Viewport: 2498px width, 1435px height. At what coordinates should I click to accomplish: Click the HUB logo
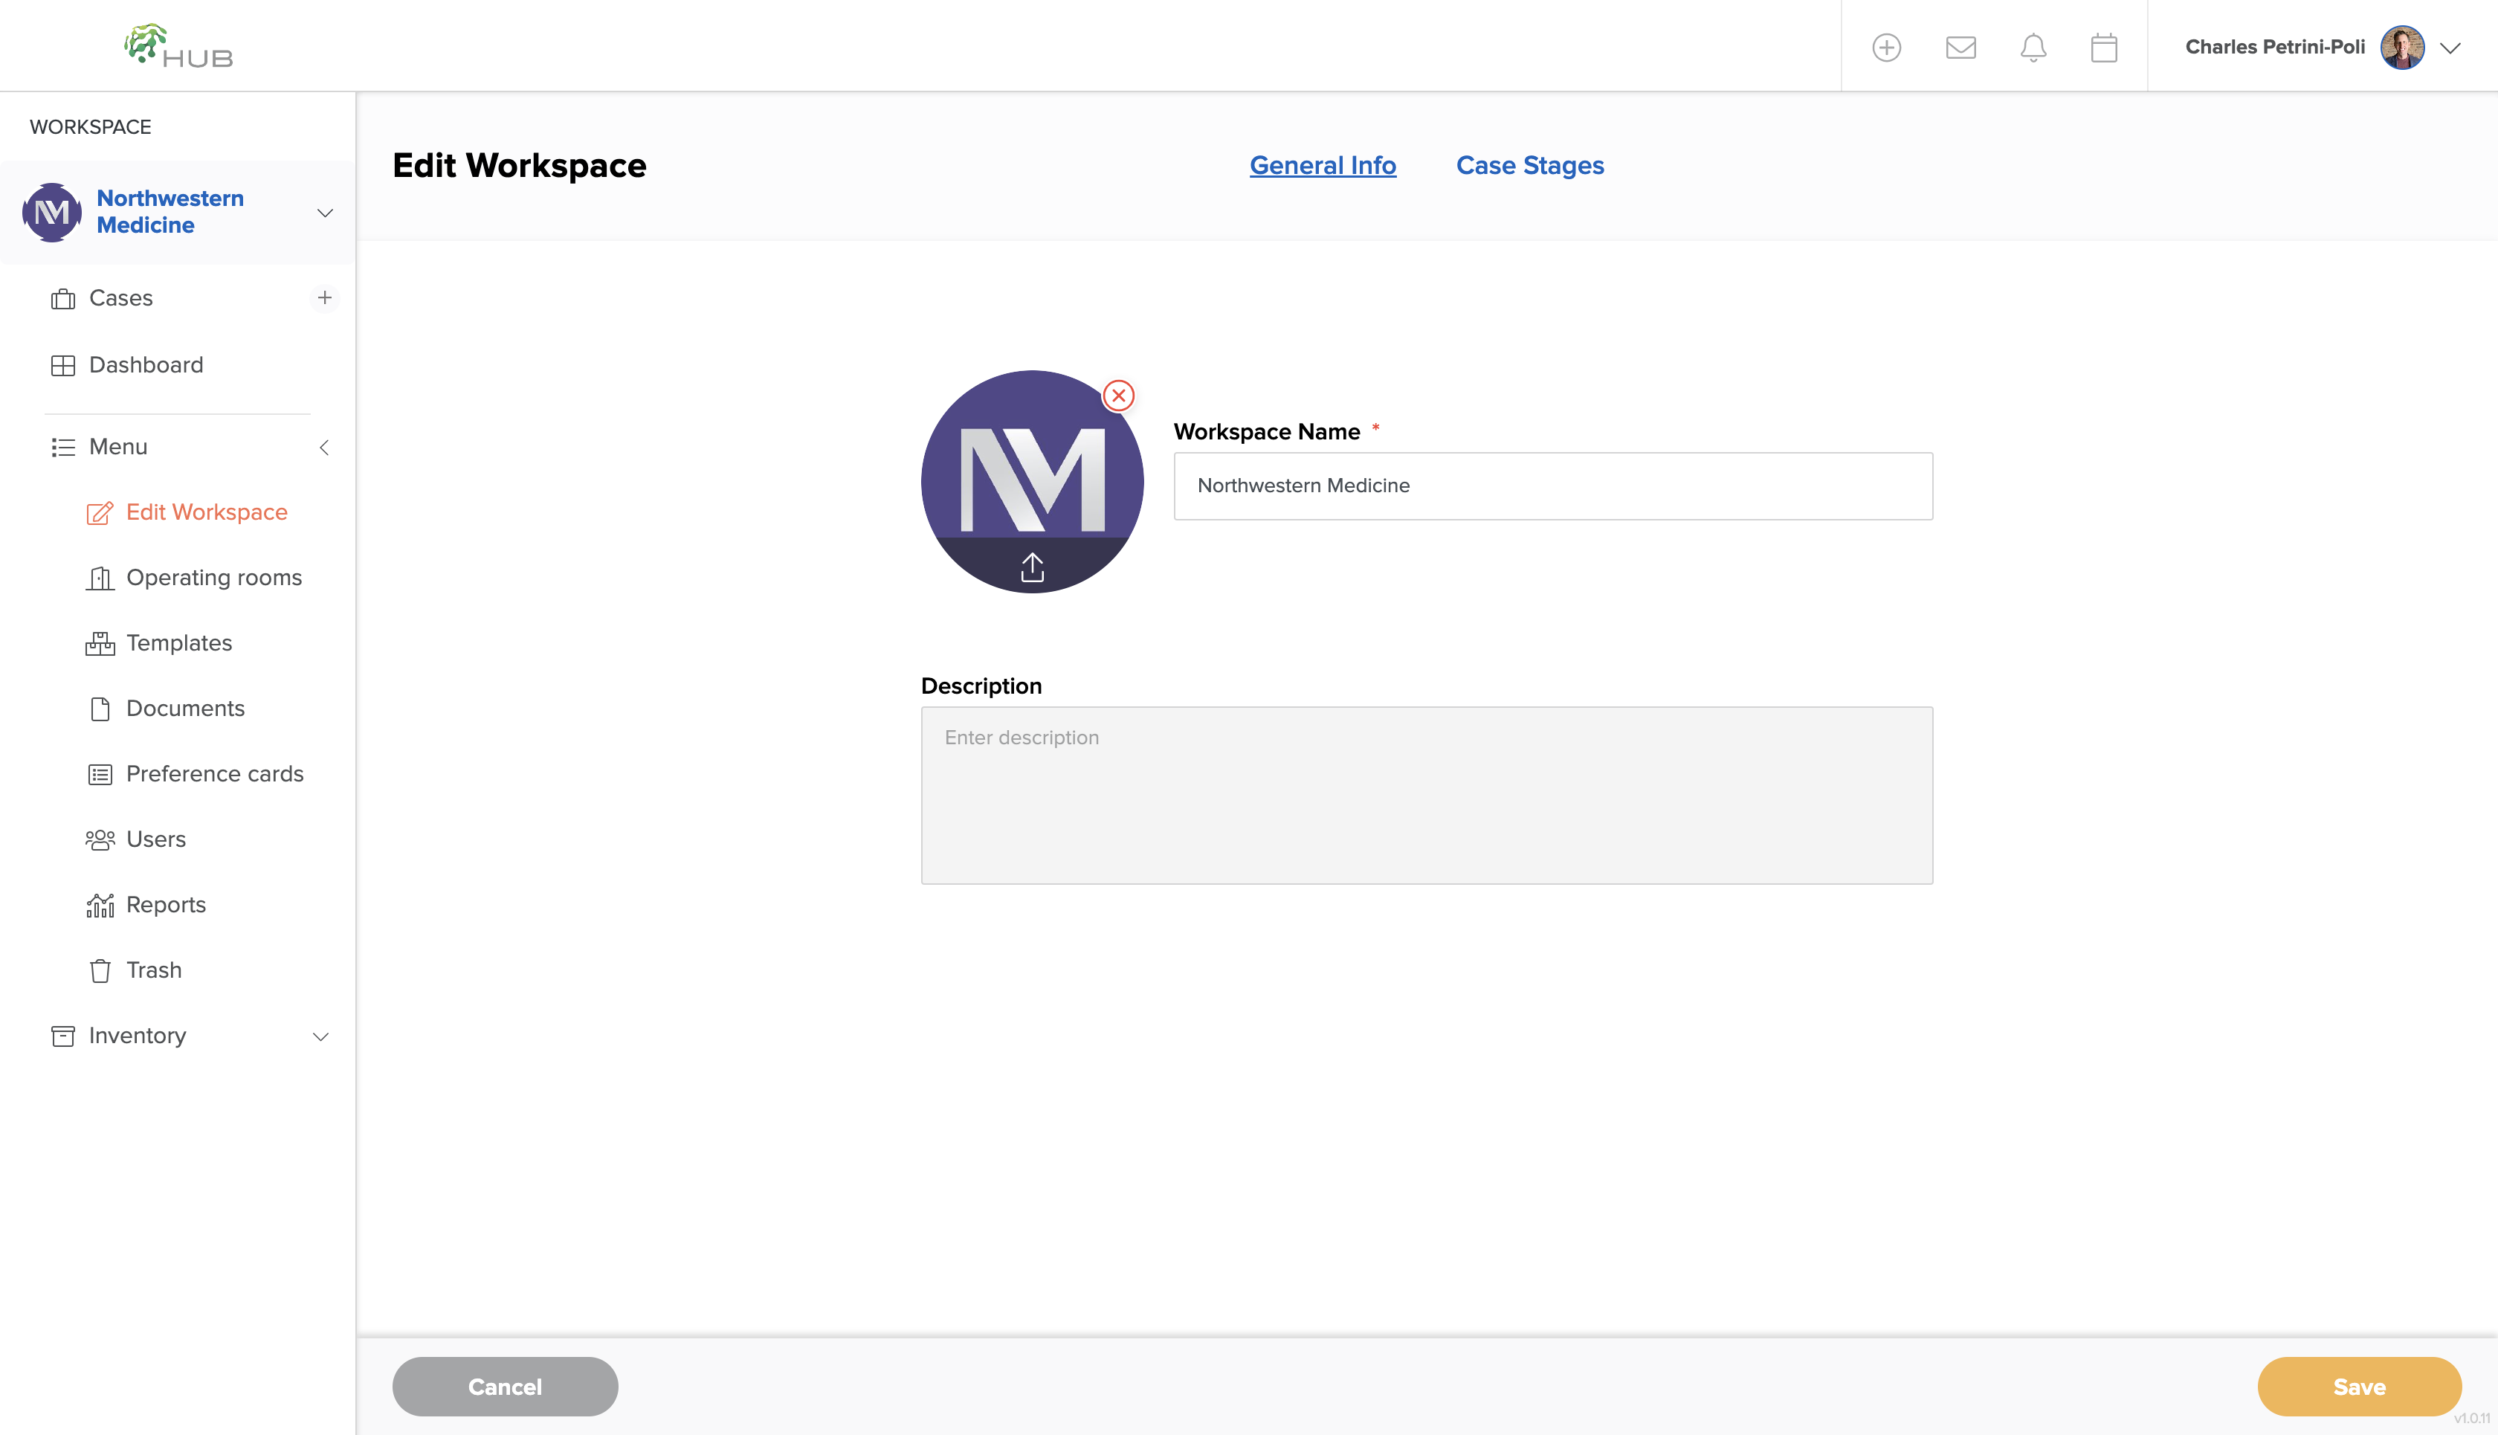coord(178,46)
